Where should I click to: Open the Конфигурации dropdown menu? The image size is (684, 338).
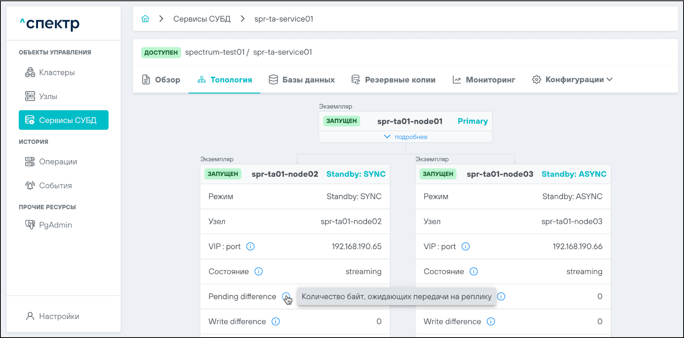[x=572, y=79]
